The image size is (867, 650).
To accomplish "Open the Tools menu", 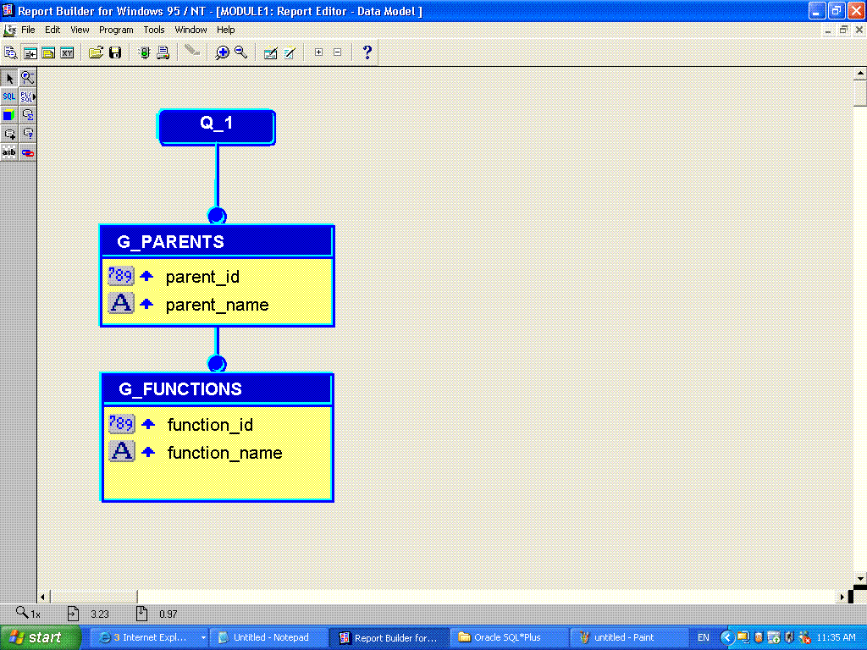I will click(x=154, y=30).
